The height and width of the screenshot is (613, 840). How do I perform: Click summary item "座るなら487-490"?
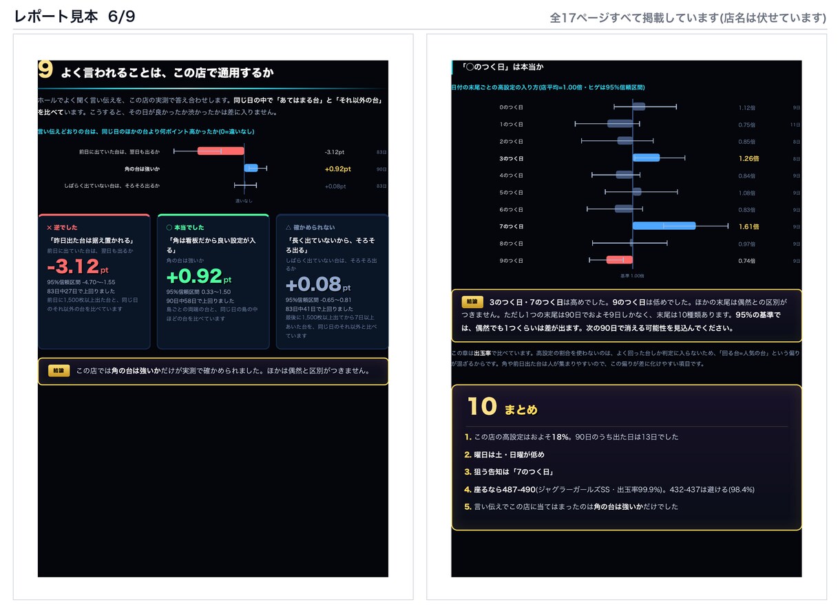click(609, 489)
